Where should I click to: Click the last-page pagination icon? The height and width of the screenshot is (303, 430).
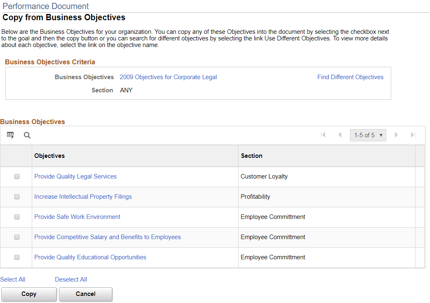point(413,135)
